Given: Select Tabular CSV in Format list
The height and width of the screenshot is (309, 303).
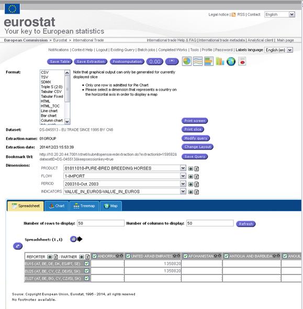Looking at the screenshot, I should (51, 91).
